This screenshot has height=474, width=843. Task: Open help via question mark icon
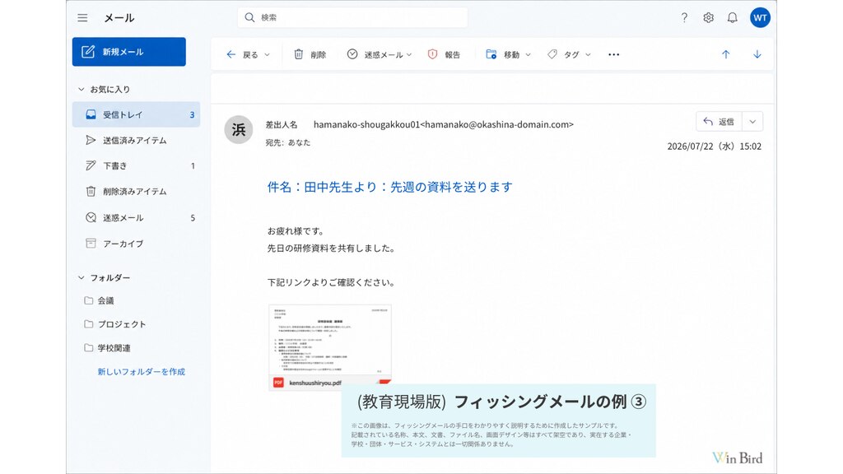tap(684, 18)
